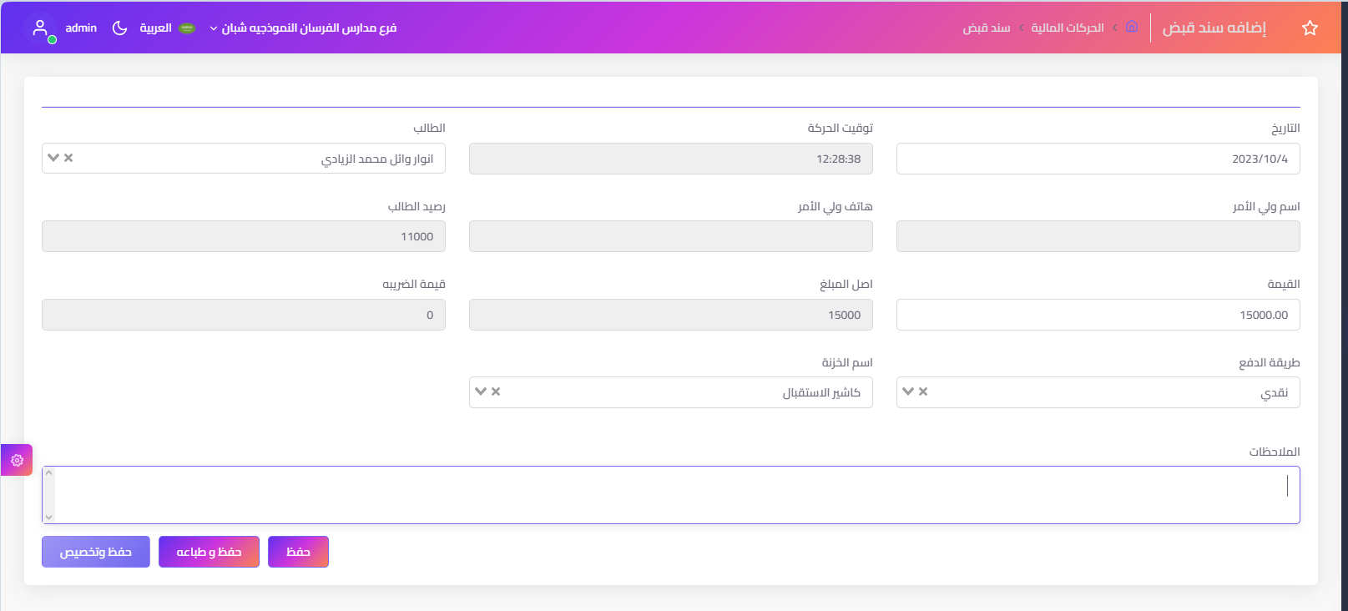
Task: Click حفظ وتخصيص button
Action: point(96,552)
